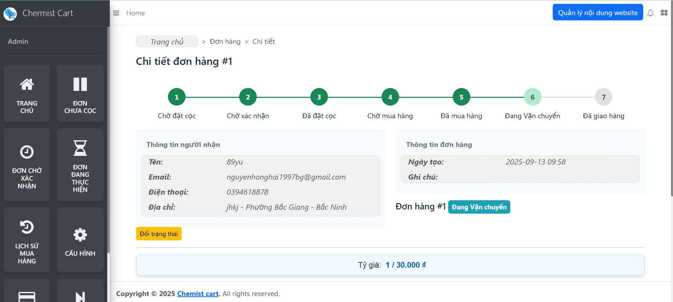
Task: Open Đơn Chưa Cọc tile
Action: coord(80,94)
